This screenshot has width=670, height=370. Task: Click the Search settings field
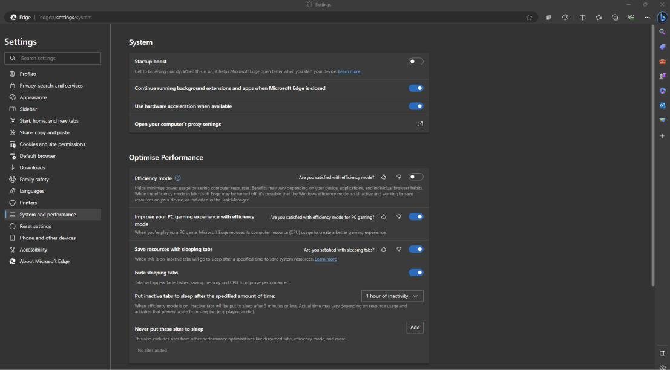53,58
